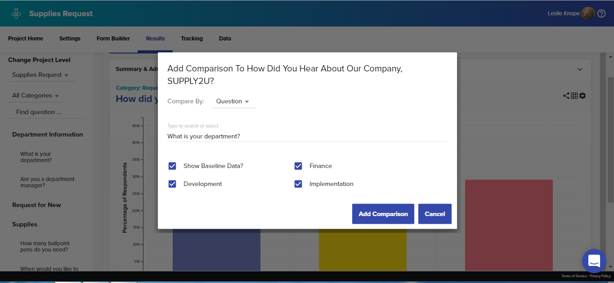Select Department Information category in sidebar
Viewport: 614px width, 283px height.
pyautogui.click(x=48, y=134)
